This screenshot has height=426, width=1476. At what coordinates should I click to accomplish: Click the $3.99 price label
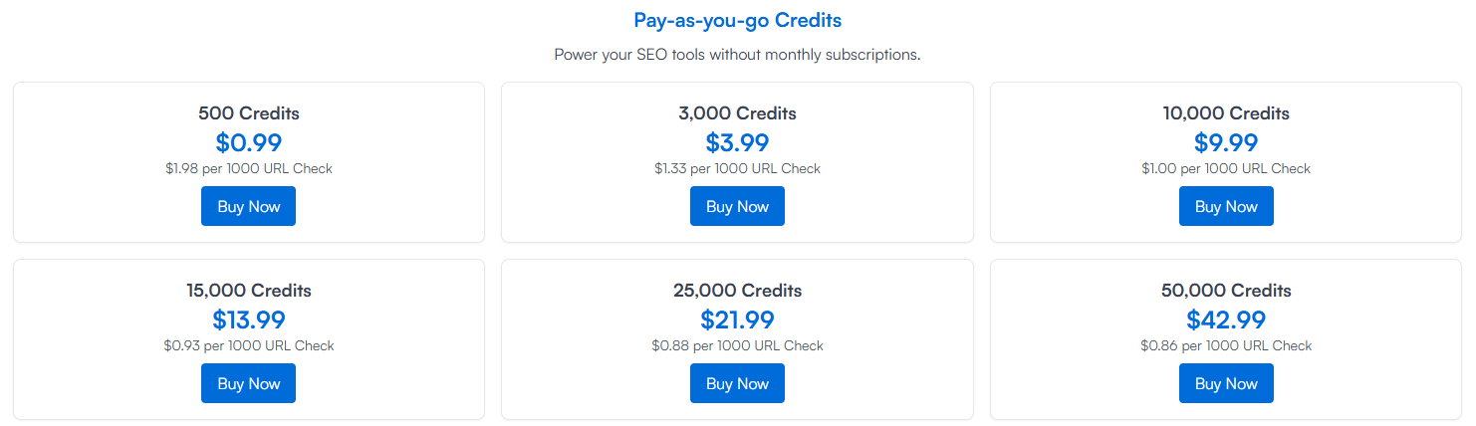(737, 142)
